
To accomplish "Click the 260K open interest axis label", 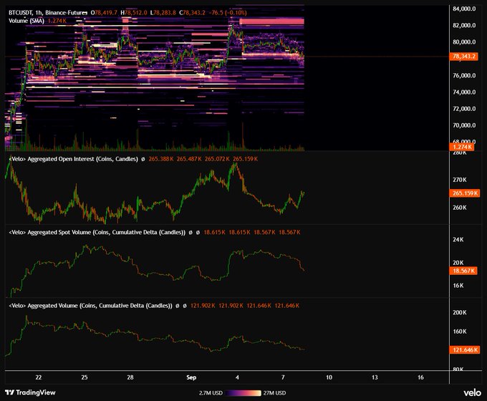I will point(460,208).
